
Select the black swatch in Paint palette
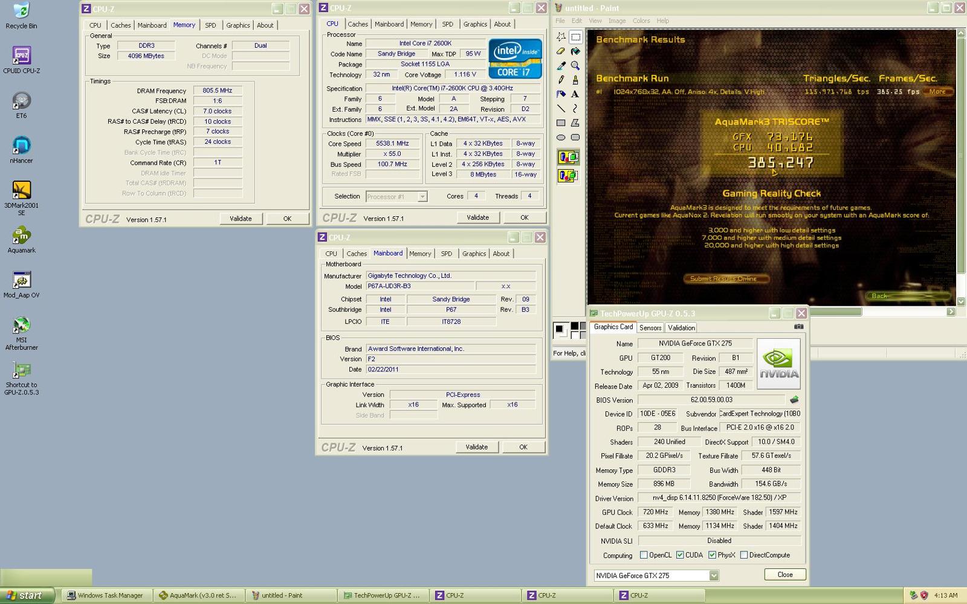tap(575, 327)
